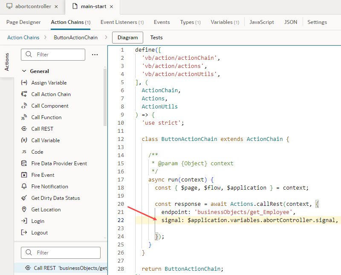This screenshot has height=275, width=341.
Task: Click line number 22 in the editor gutter
Action: pyautogui.click(x=121, y=220)
